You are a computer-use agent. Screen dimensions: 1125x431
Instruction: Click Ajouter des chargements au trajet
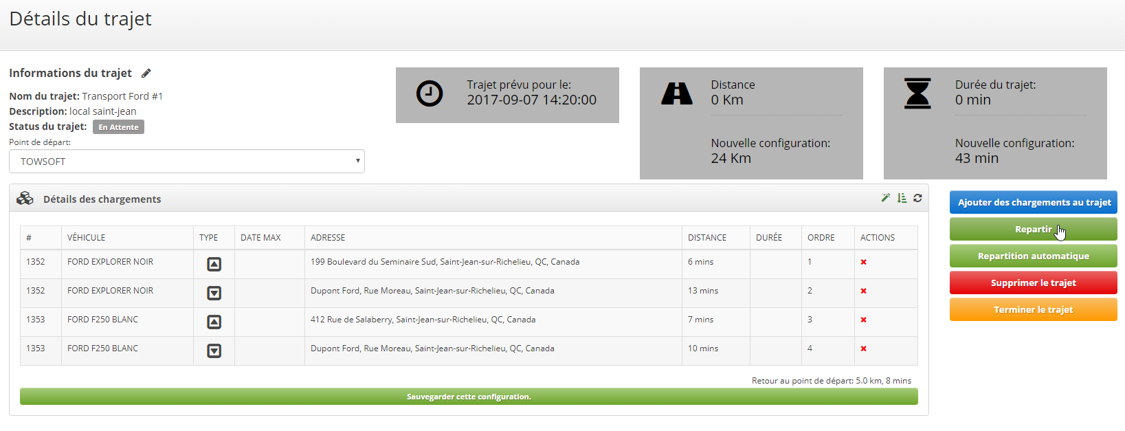point(1033,202)
